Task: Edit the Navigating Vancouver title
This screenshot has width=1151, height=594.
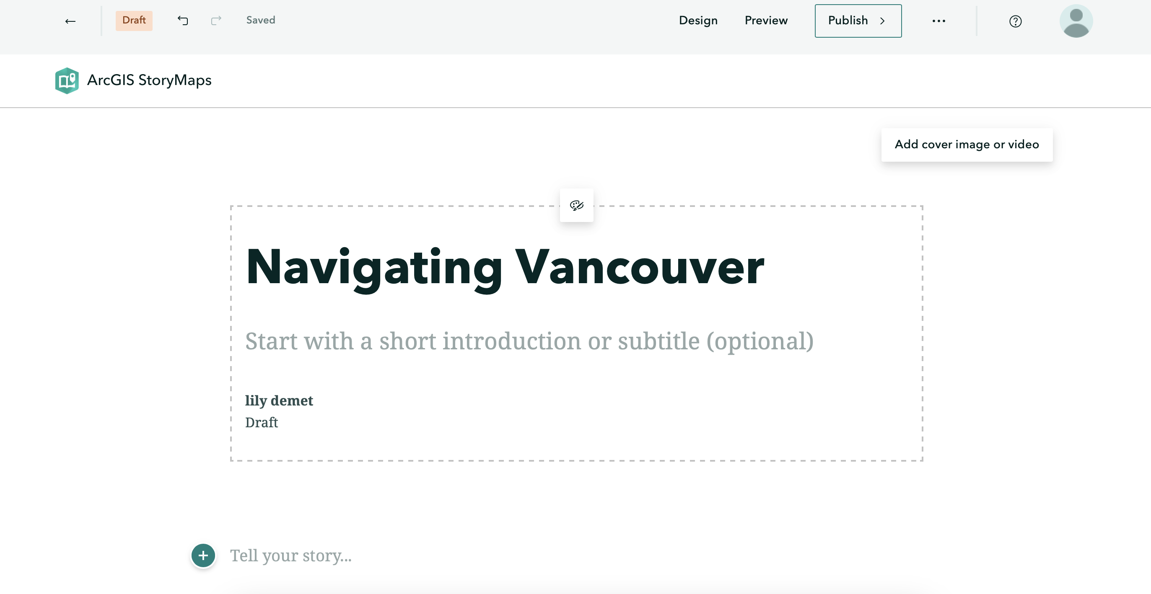Action: point(505,267)
